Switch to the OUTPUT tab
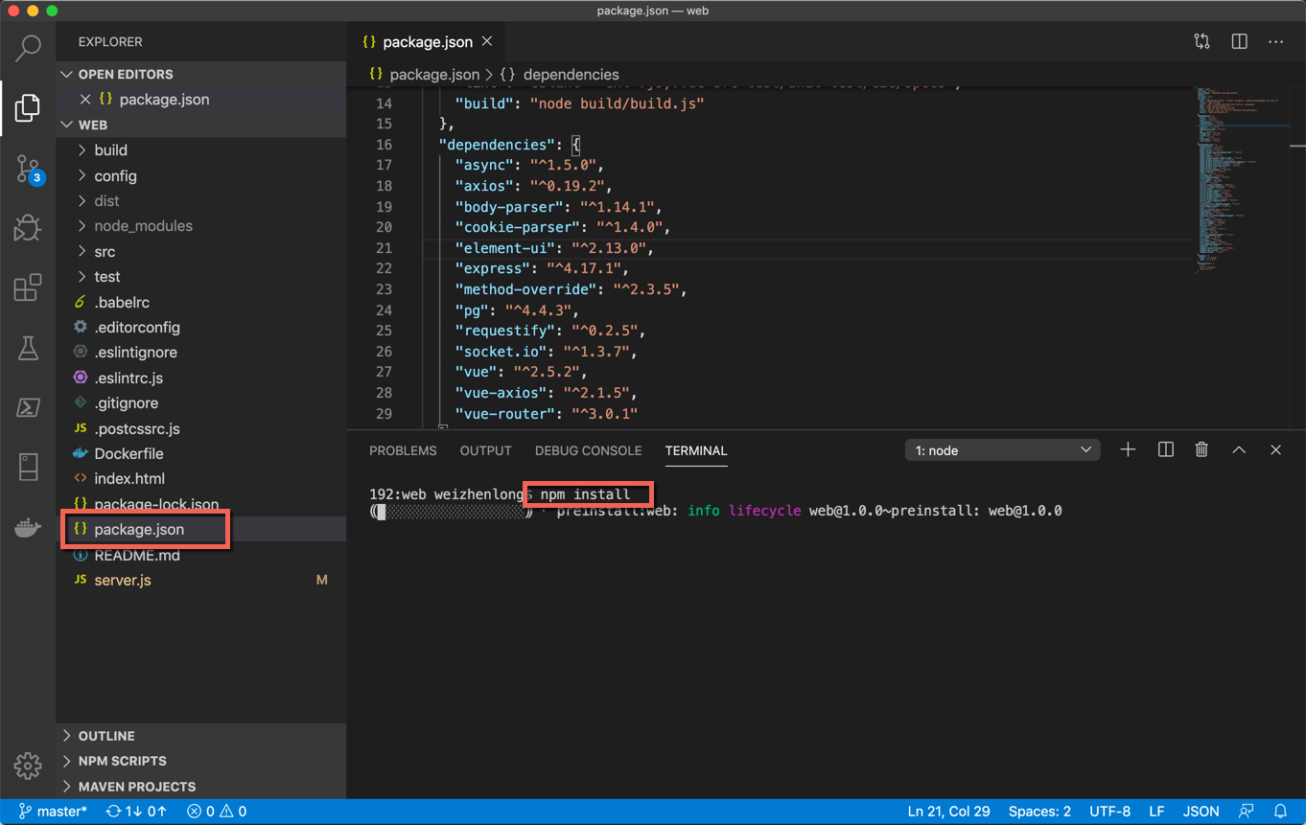The height and width of the screenshot is (825, 1306). 485,450
